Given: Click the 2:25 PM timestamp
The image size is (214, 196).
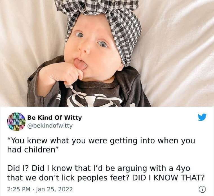Looking at the screenshot, I should (19, 189).
